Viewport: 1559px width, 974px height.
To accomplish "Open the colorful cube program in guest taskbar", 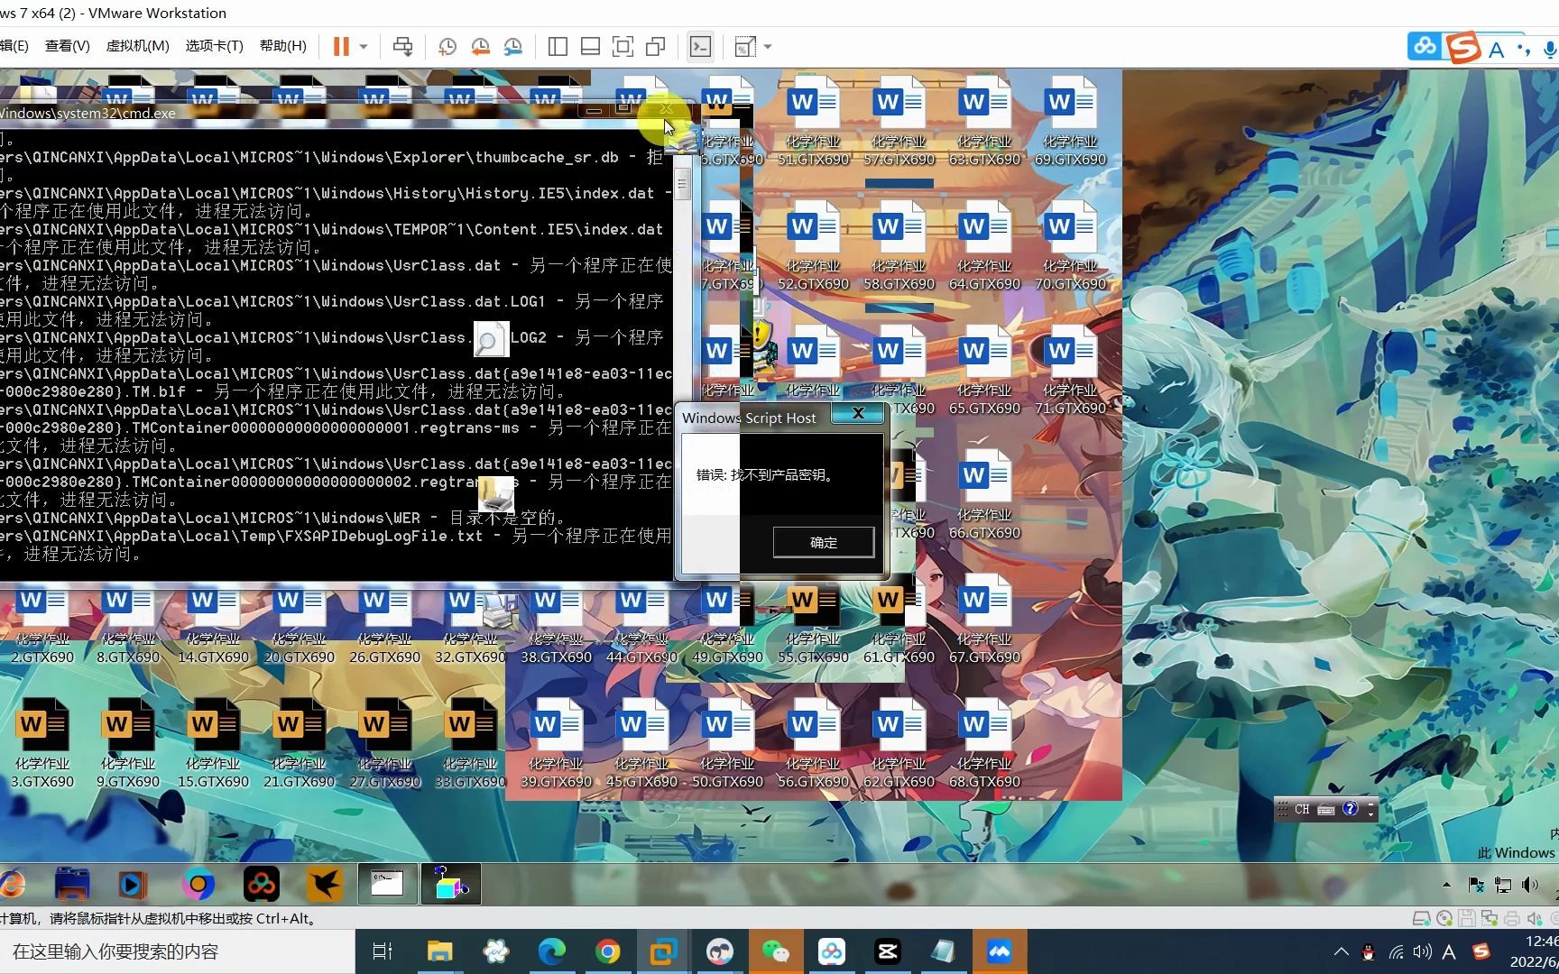I will pyautogui.click(x=450, y=885).
